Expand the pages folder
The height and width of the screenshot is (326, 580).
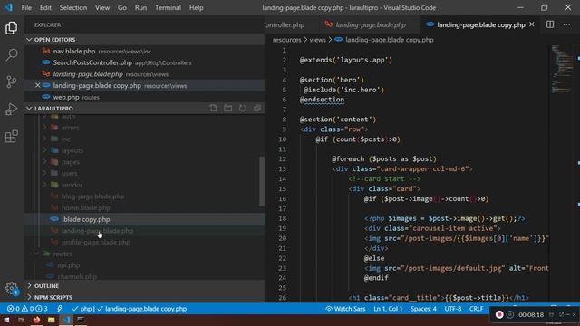(x=45, y=162)
